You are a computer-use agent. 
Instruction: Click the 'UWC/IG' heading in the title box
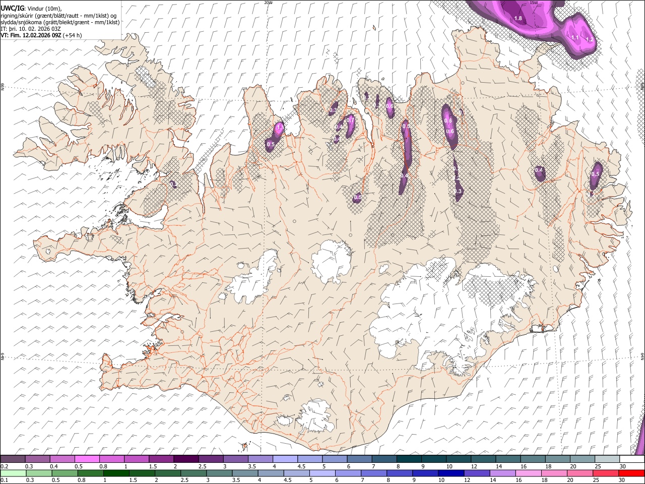[x=12, y=9]
